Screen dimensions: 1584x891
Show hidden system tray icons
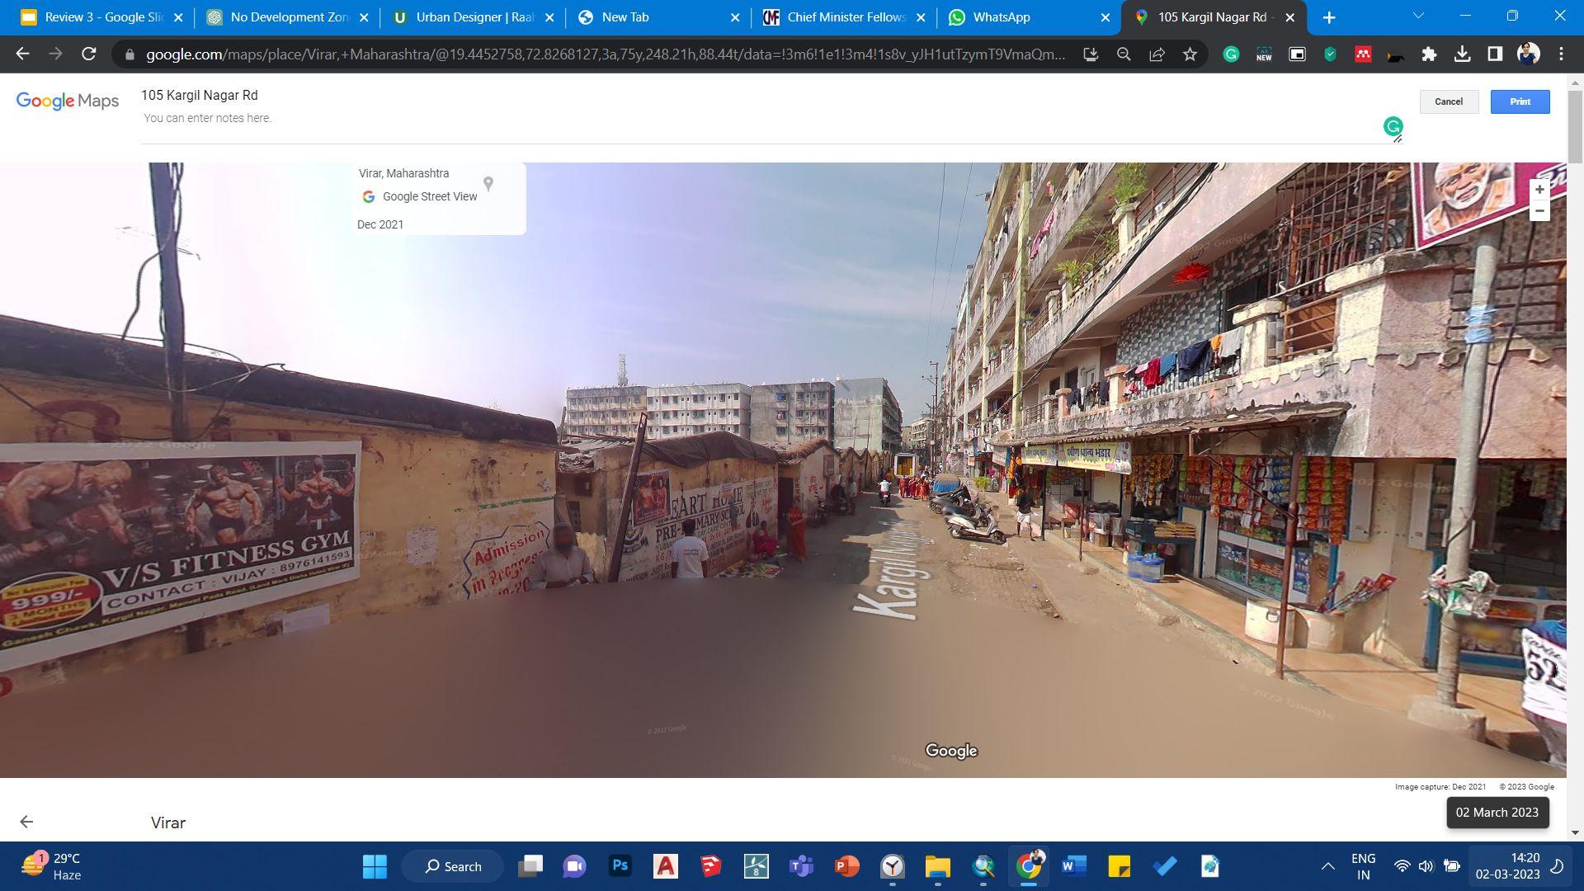point(1327,866)
